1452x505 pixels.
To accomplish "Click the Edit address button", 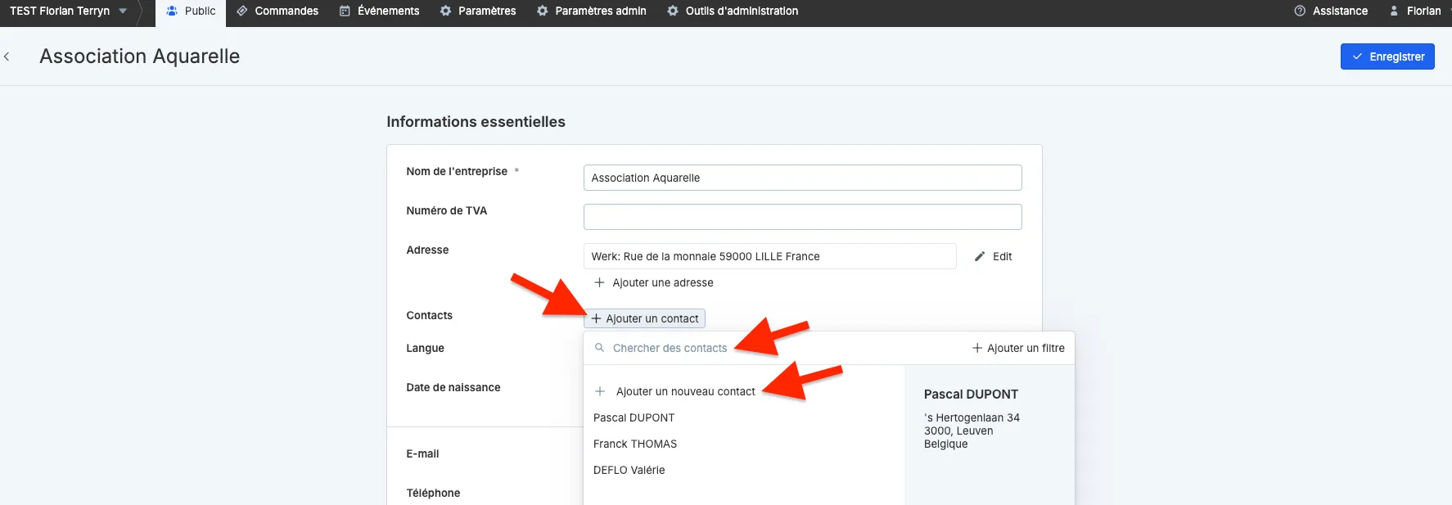I will (993, 256).
